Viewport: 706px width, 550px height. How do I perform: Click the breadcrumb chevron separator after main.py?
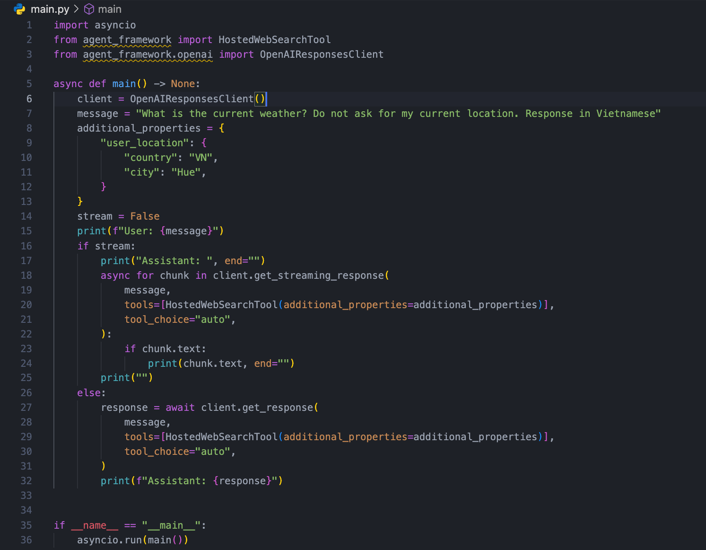[76, 9]
